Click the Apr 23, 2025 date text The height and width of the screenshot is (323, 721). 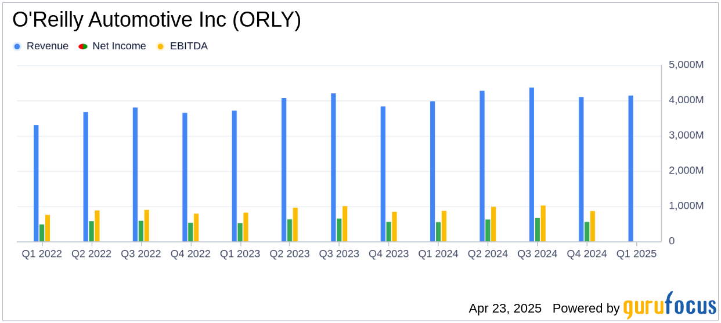(x=505, y=308)
